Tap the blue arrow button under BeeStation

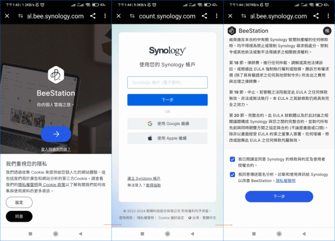pos(56,134)
